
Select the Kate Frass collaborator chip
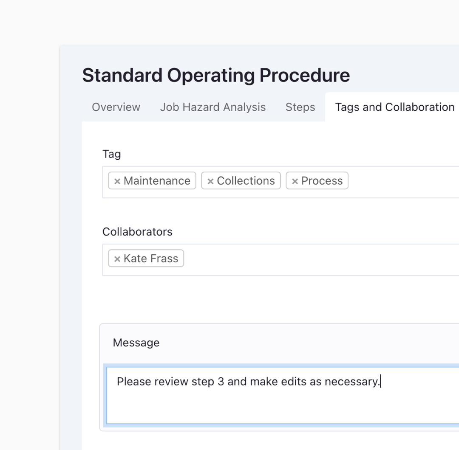click(x=146, y=258)
